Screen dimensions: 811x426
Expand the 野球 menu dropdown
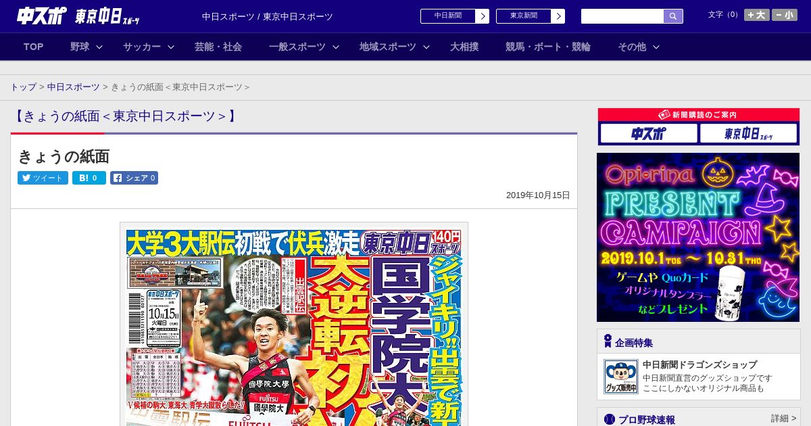coord(87,47)
